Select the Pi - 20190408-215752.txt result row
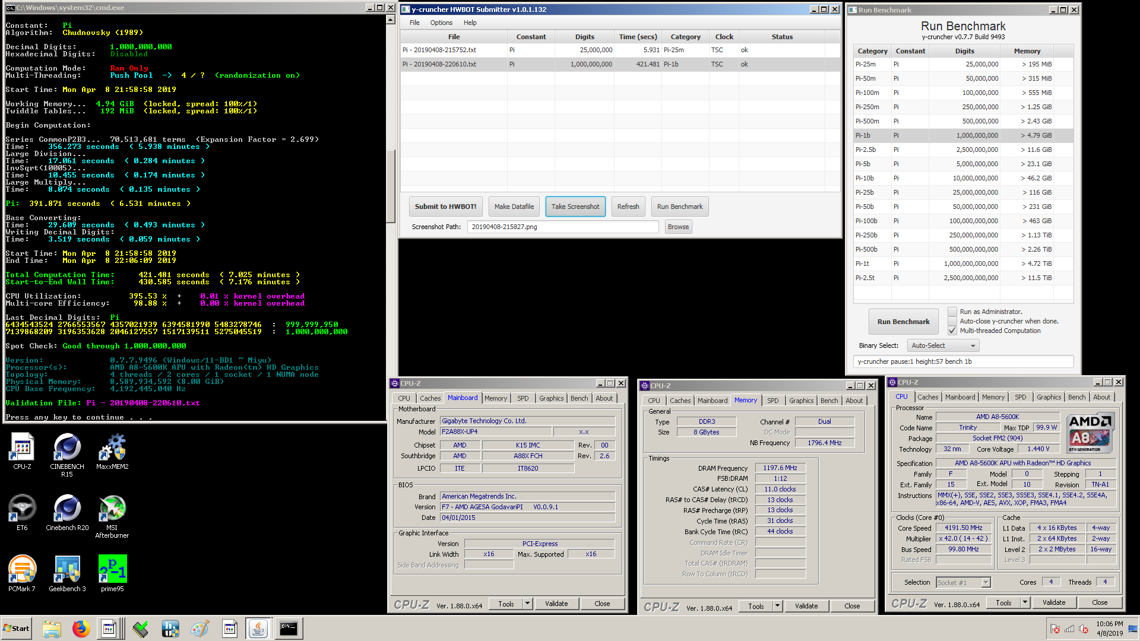The height and width of the screenshot is (641, 1140). point(620,50)
